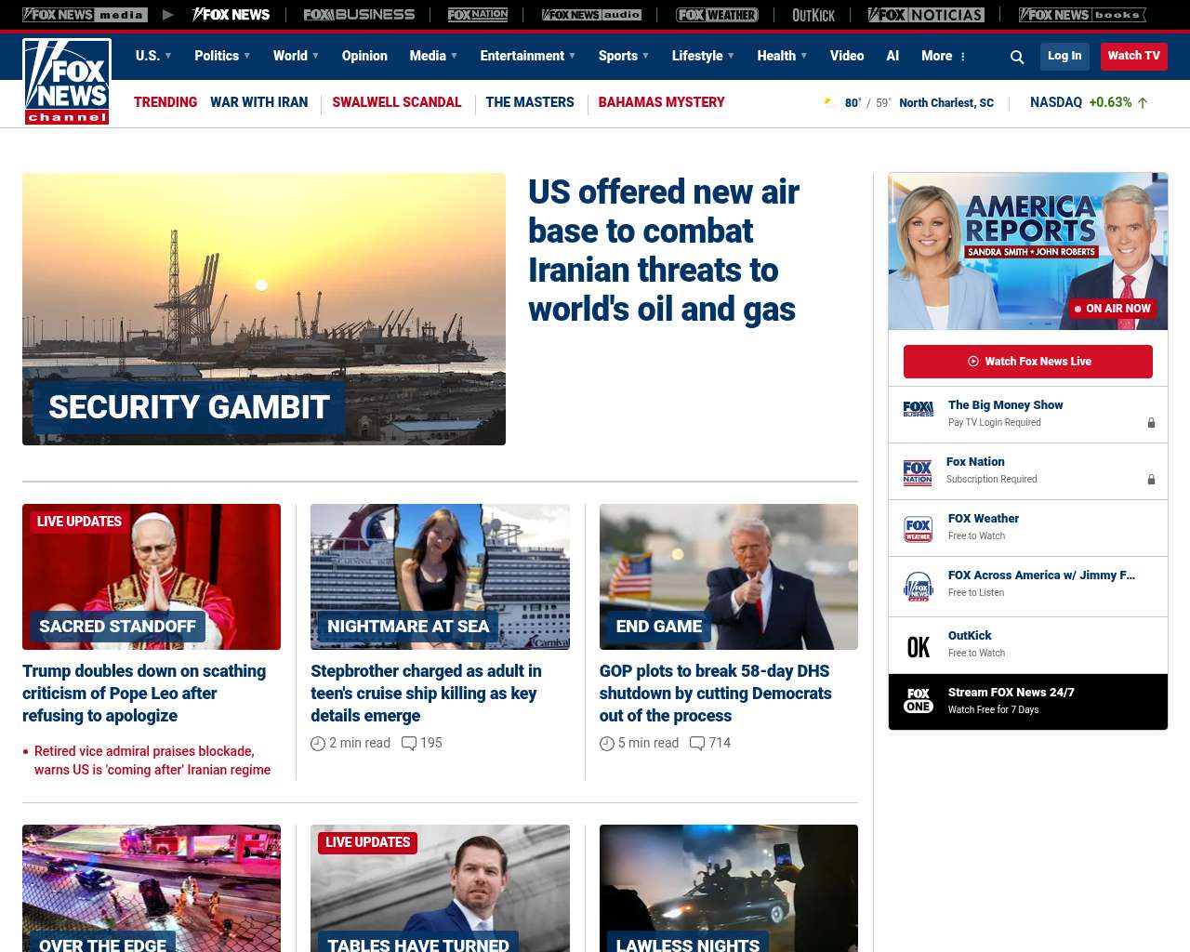Open Stepbrother charged cruise ship killing headline
1190x952 pixels.
pyautogui.click(x=427, y=694)
